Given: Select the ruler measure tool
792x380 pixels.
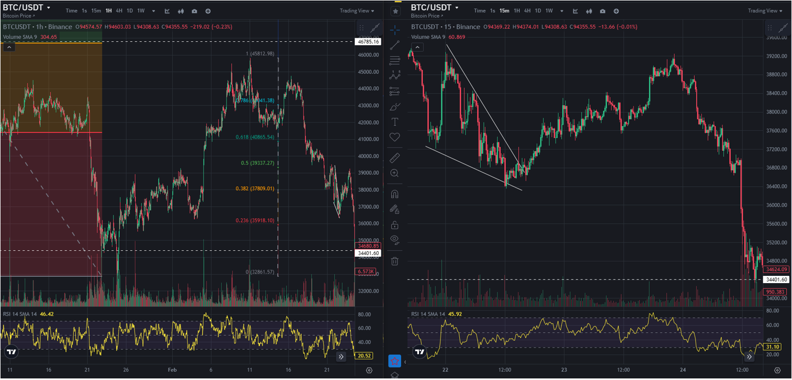Looking at the screenshot, I should click(395, 157).
